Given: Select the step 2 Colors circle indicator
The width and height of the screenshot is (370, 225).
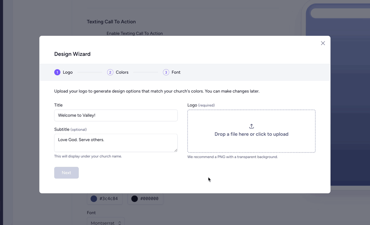Looking at the screenshot, I should coord(110,72).
